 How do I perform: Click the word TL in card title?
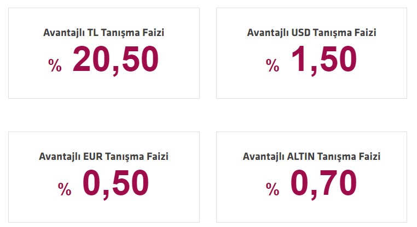[x=93, y=33]
